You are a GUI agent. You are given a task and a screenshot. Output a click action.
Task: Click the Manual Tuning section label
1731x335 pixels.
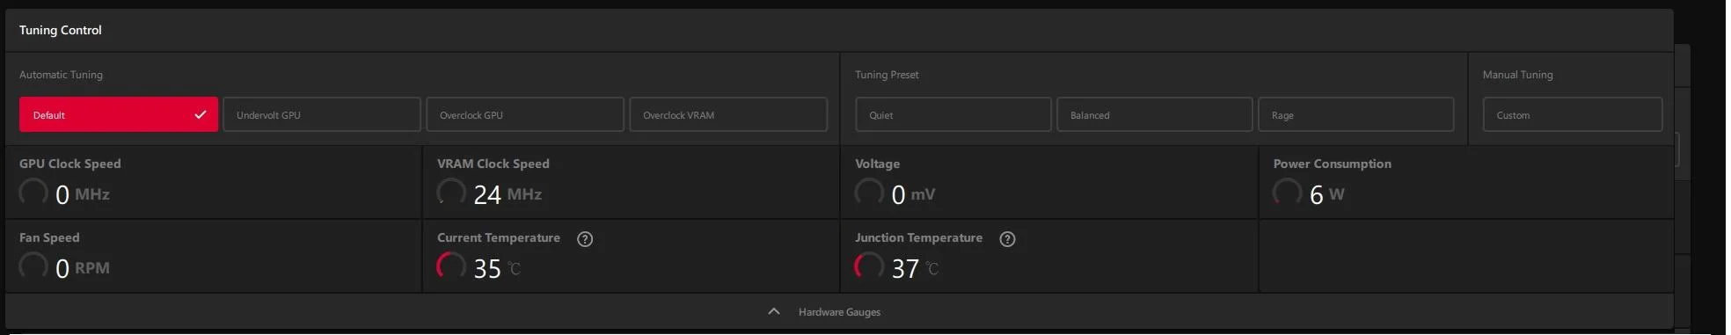click(1518, 75)
